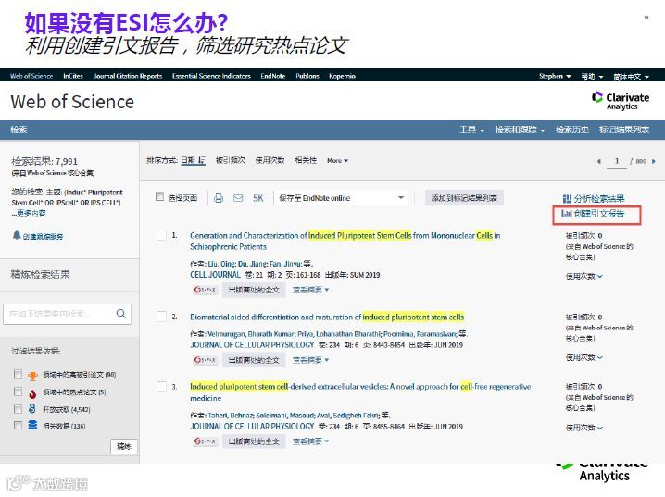
Task: Click the 5K export icon
Action: [257, 198]
